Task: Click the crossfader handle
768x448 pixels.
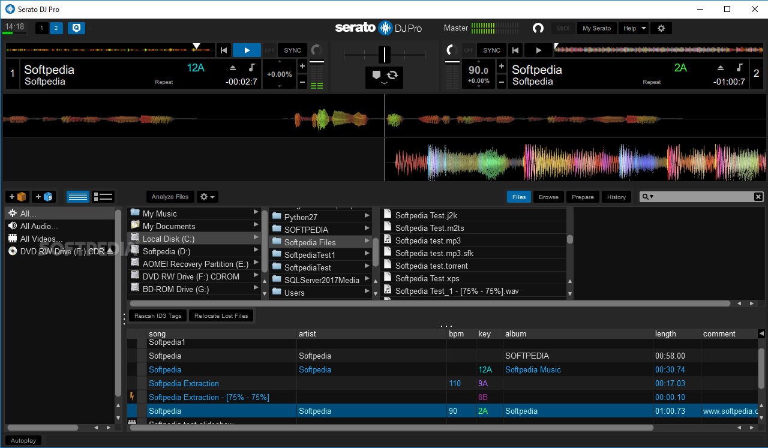Action: [x=384, y=55]
